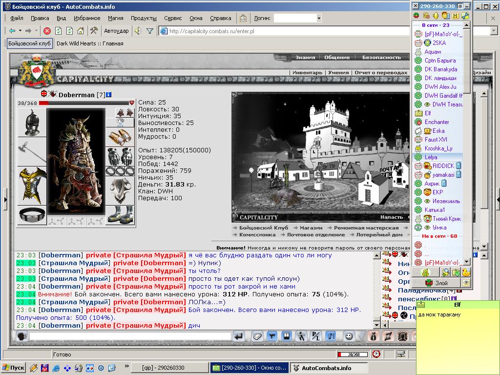Click the Пуск start button
Image resolution: width=500 pixels, height=375 pixels.
13,368
